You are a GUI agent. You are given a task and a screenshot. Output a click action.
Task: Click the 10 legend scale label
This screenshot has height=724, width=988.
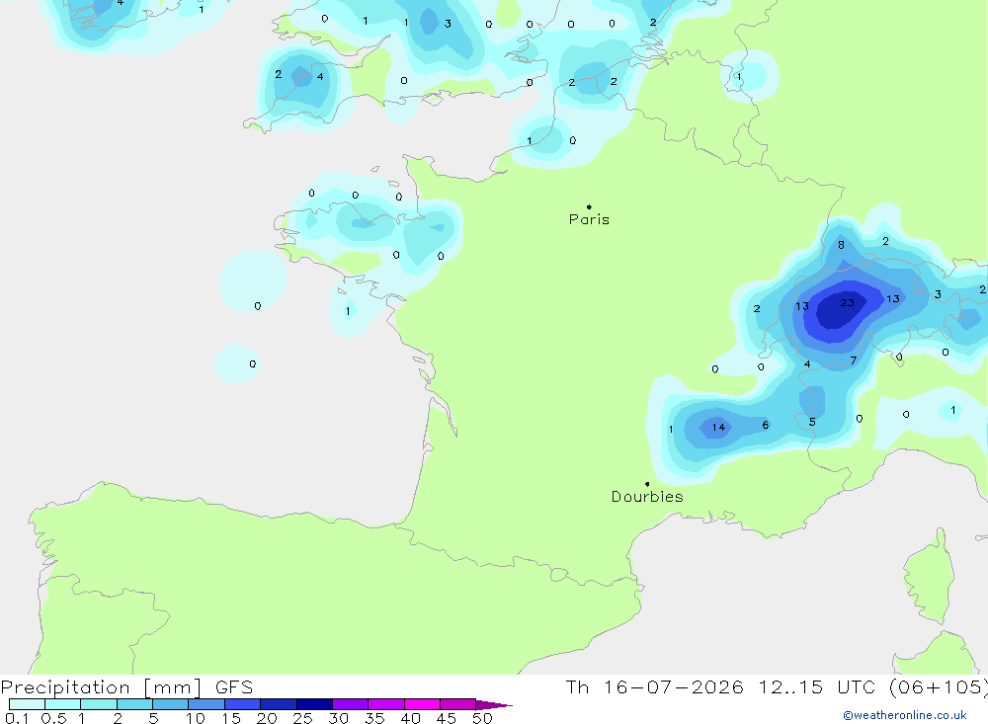[195, 718]
